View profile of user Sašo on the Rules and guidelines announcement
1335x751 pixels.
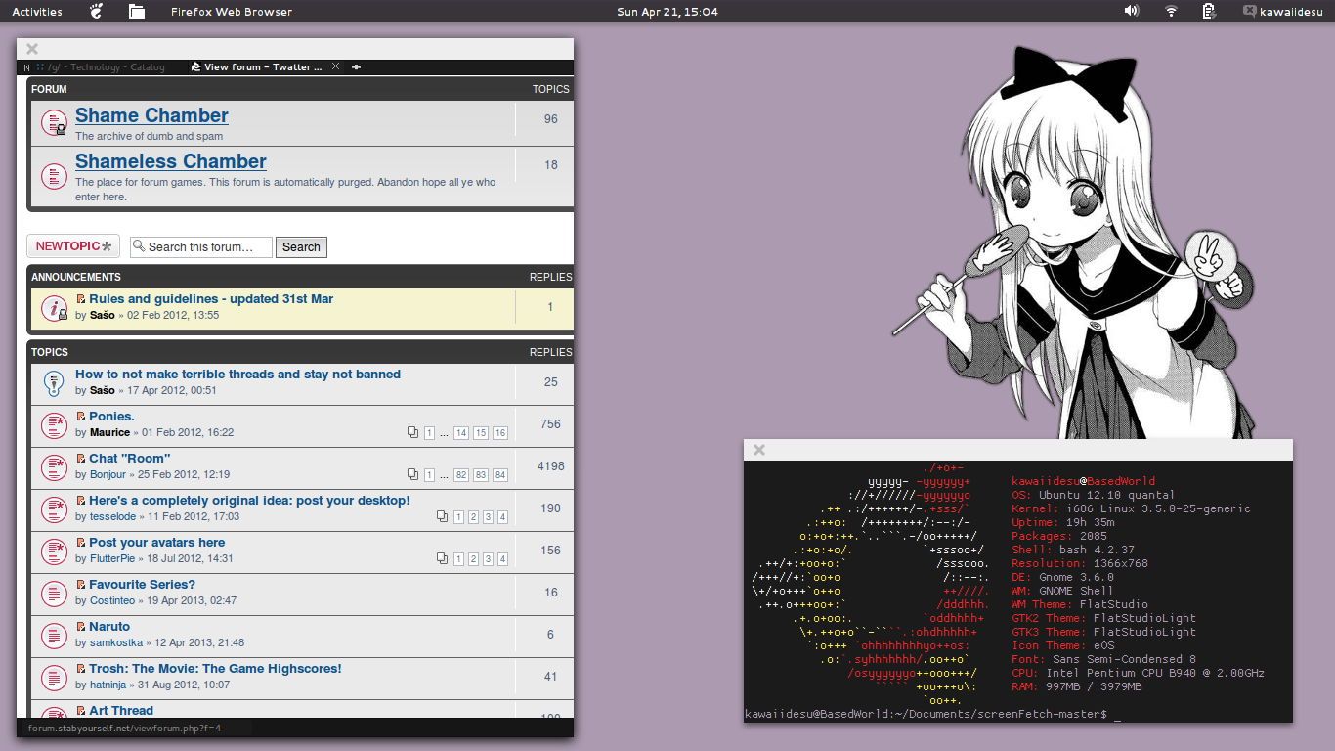102,316
